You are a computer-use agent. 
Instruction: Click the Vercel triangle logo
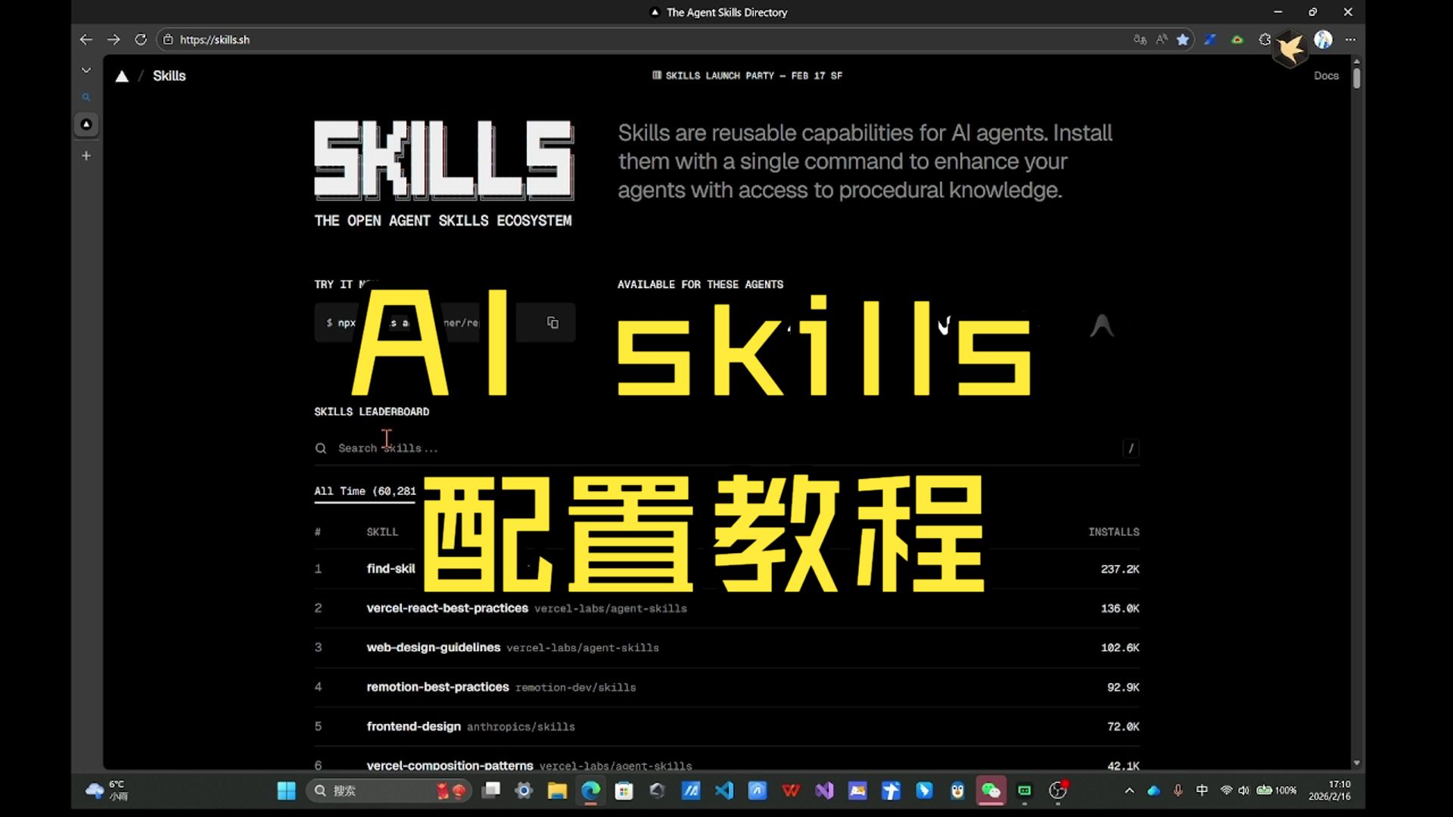click(x=122, y=76)
